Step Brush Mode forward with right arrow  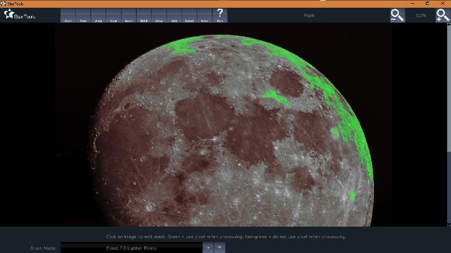208,248
